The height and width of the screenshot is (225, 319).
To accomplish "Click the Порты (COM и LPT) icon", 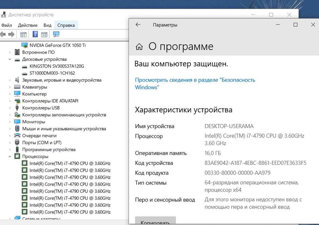I will [x=17, y=142].
